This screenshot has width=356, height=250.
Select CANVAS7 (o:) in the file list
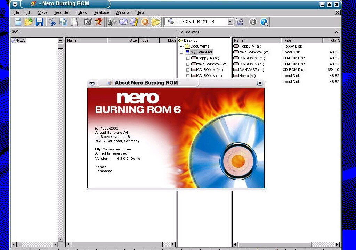(251, 70)
